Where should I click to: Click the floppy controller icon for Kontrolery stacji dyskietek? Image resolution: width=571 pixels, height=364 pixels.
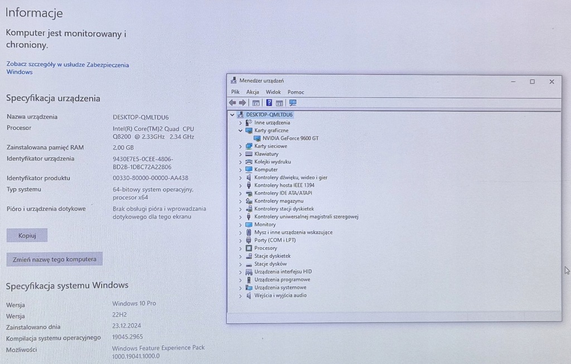(249, 209)
